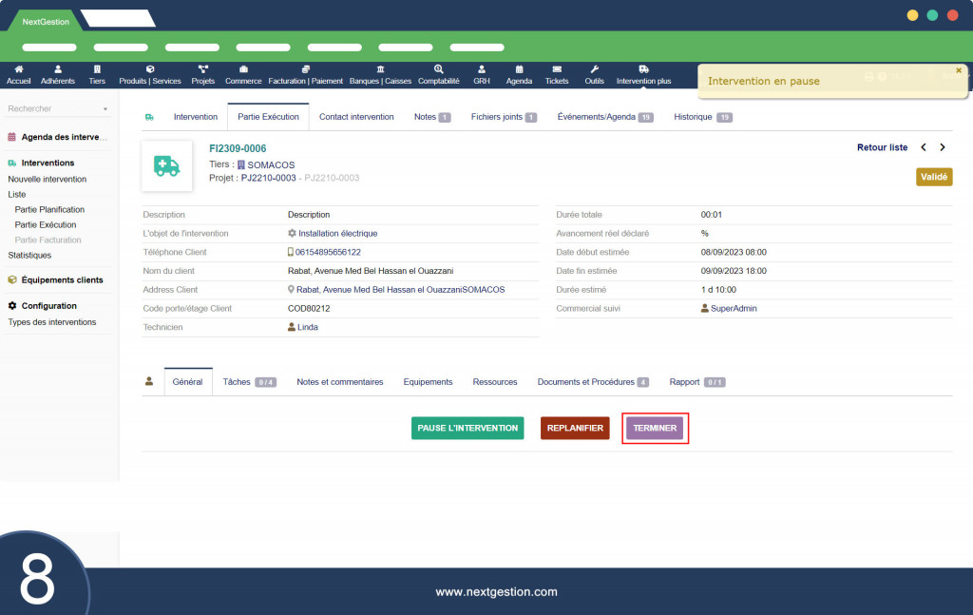Expand the Rechercher search dropdown

tap(105, 108)
